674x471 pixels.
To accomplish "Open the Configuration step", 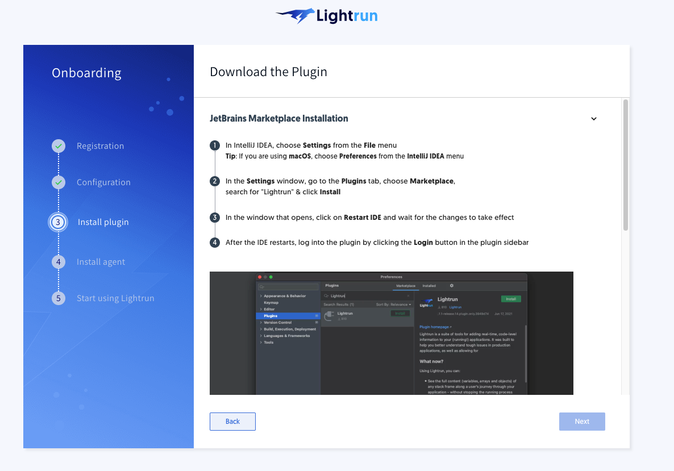I will click(x=103, y=182).
